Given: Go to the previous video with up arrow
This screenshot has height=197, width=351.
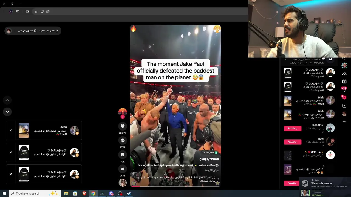Looking at the screenshot, I should (x=7, y=100).
